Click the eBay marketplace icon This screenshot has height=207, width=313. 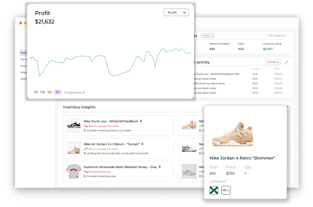[226, 190]
